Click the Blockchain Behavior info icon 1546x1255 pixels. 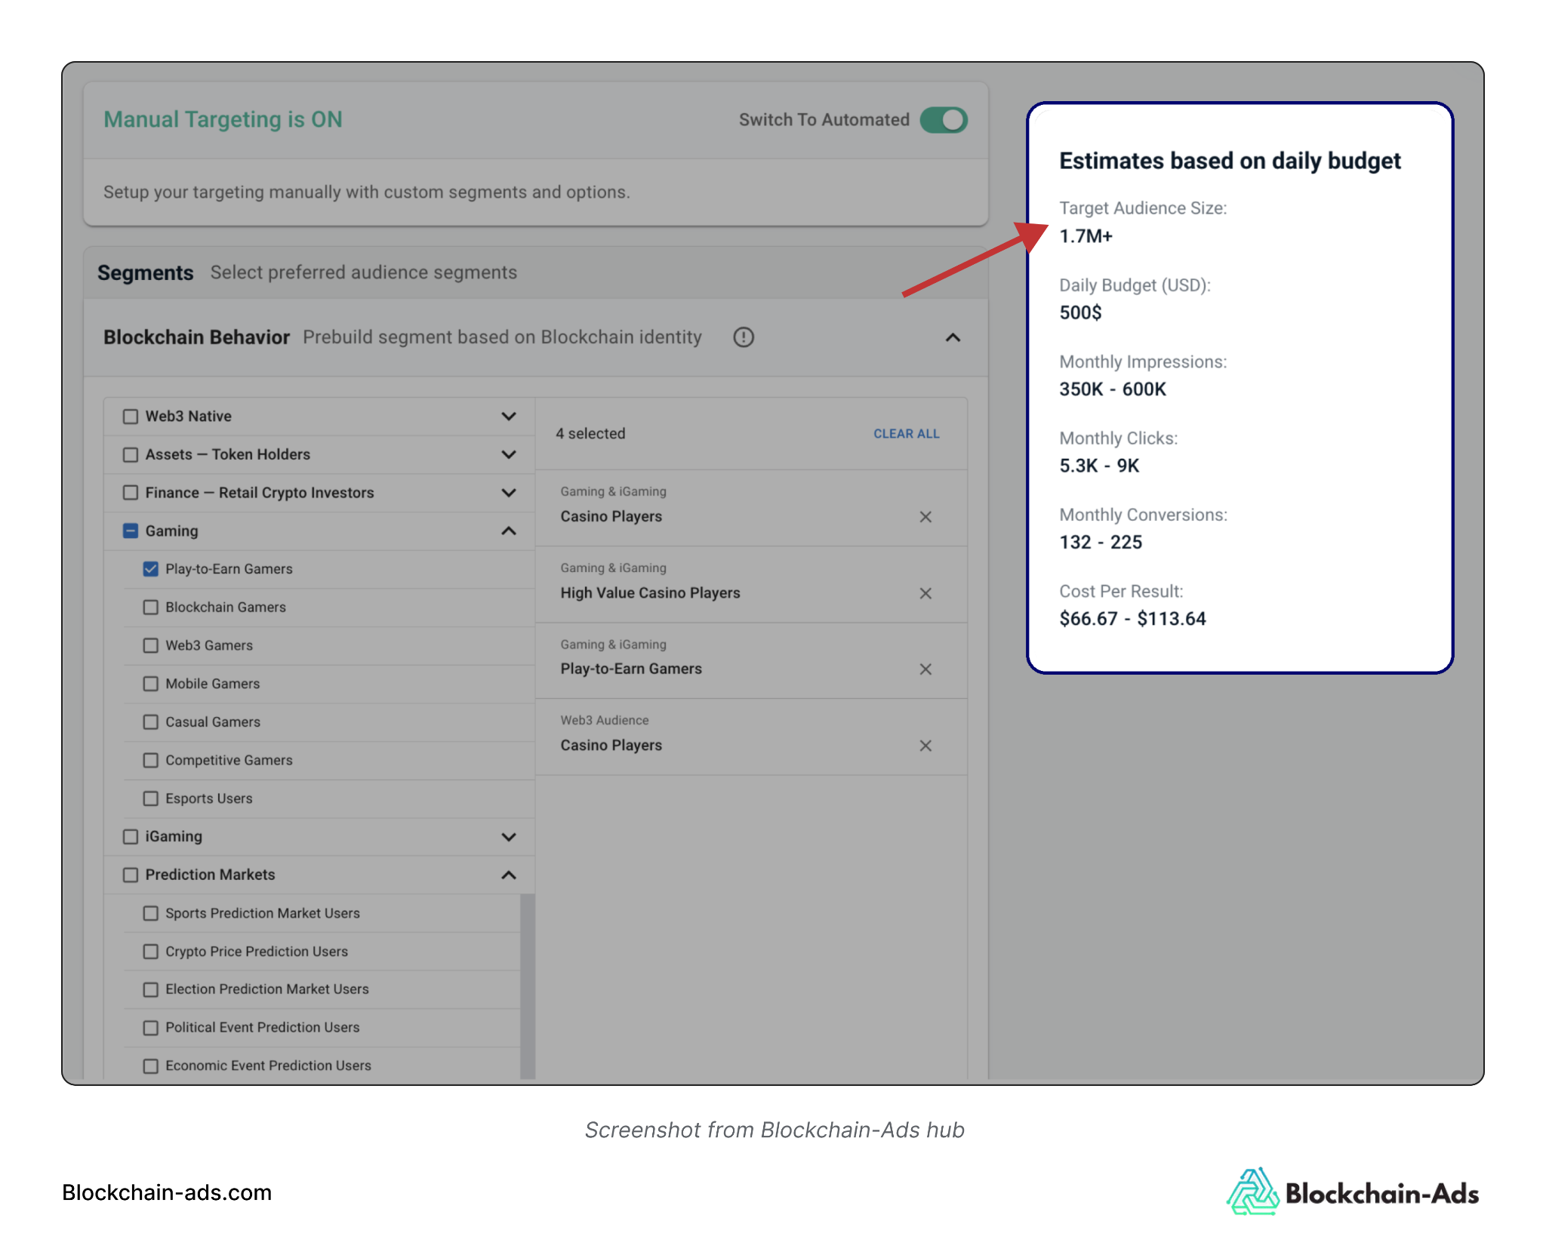tap(744, 337)
